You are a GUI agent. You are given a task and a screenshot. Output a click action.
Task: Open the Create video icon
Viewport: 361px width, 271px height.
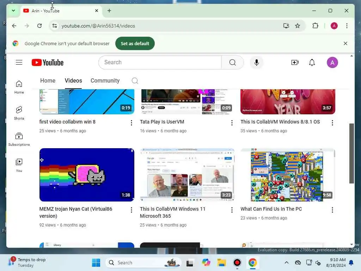295,62
